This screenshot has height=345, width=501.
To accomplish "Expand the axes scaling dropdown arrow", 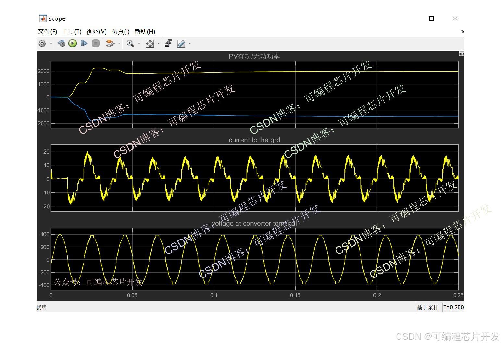I will [x=159, y=43].
